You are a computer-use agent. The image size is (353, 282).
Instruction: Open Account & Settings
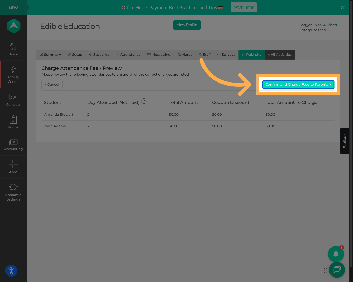(x=13, y=191)
